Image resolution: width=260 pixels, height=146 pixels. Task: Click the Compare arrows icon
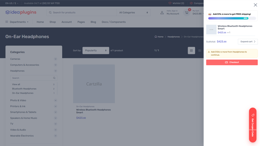pos(191,3)
